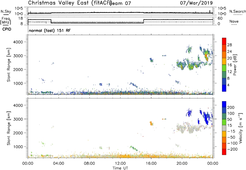Click the 'Beam 07' label
This screenshot has width=246, height=170.
121,3
